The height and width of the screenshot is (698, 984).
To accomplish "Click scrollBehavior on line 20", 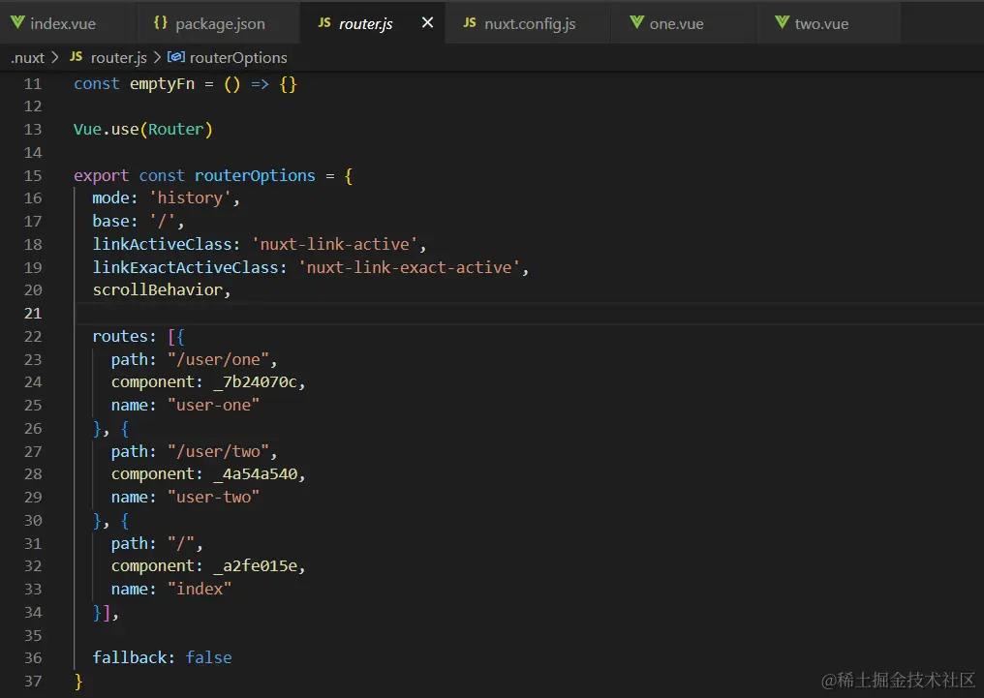I will pyautogui.click(x=158, y=289).
